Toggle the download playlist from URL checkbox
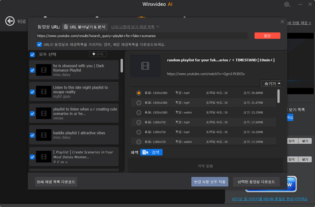The width and height of the screenshot is (315, 207). [x=40, y=44]
